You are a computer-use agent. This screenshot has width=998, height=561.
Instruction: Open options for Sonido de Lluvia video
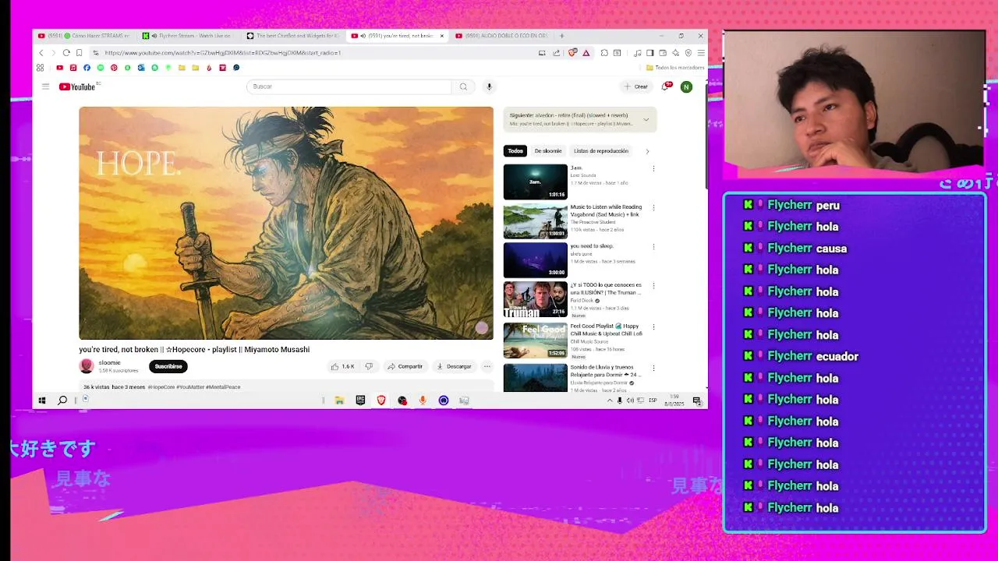pyautogui.click(x=653, y=368)
